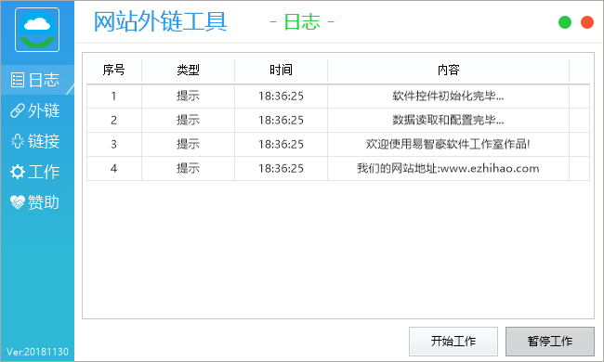Select log entry 软件控件初始化完毕...

coord(449,96)
